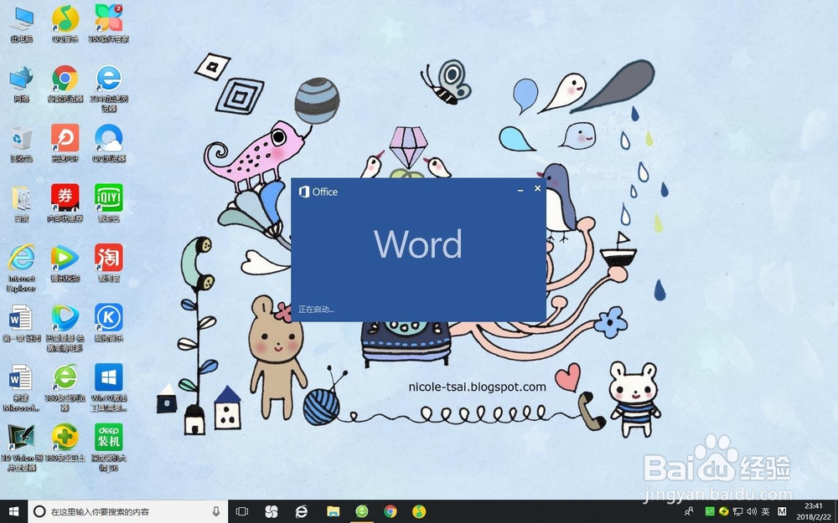Viewport: 838px width, 523px height.
Task: Open the 360 Software Manager shortcut
Action: pyautogui.click(x=108, y=24)
